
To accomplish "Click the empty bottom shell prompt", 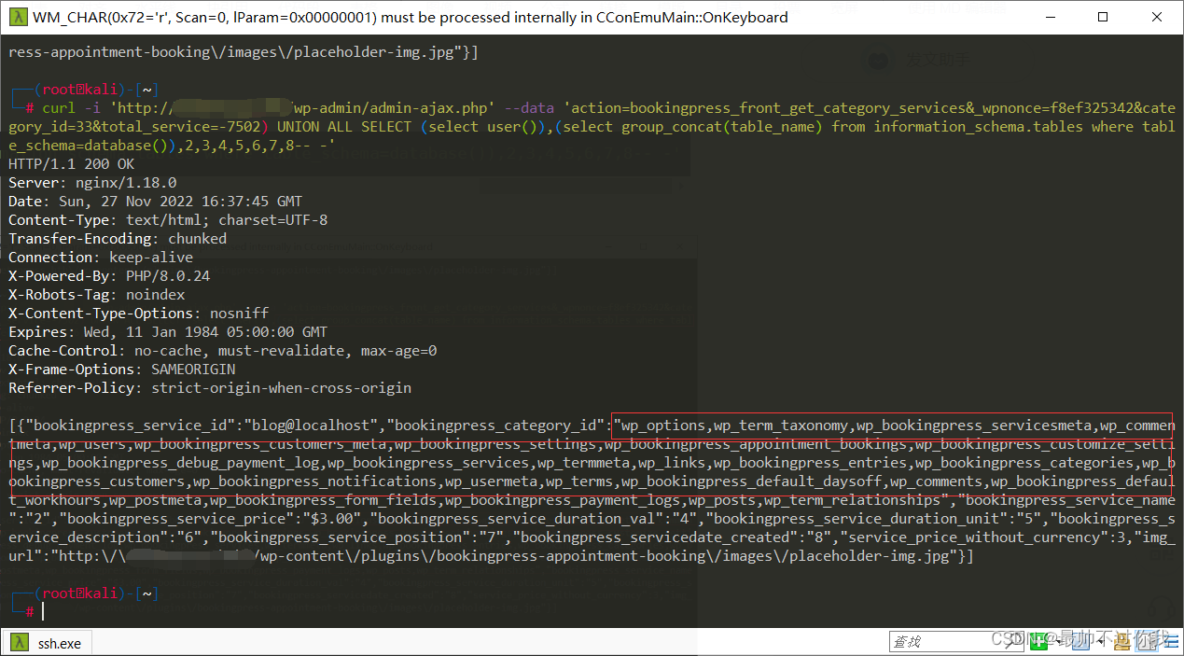I will (42, 611).
